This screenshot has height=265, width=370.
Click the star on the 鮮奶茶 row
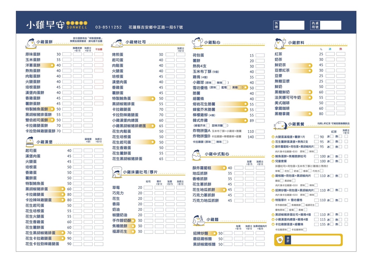(310, 65)
